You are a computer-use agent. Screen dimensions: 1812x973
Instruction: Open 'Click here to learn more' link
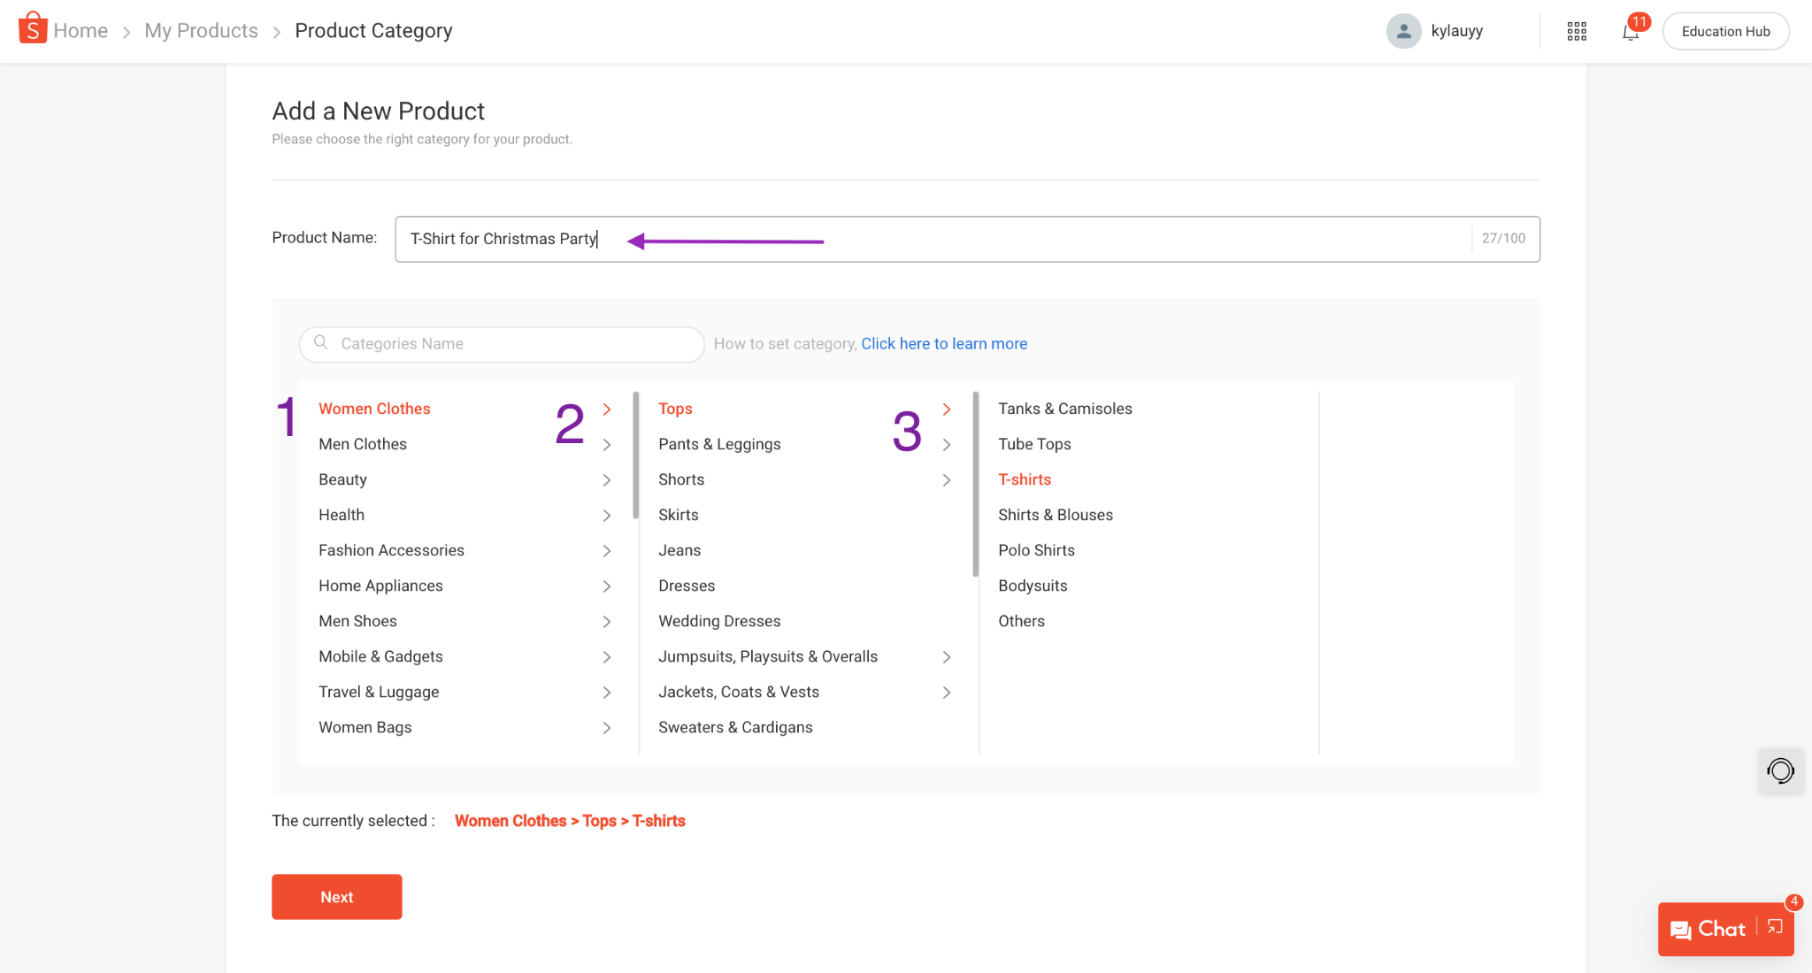[944, 343]
